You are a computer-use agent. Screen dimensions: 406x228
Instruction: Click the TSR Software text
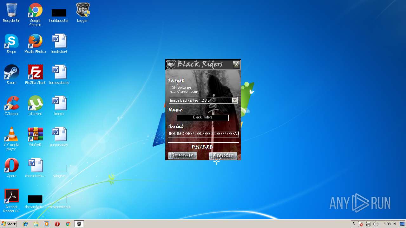click(180, 87)
